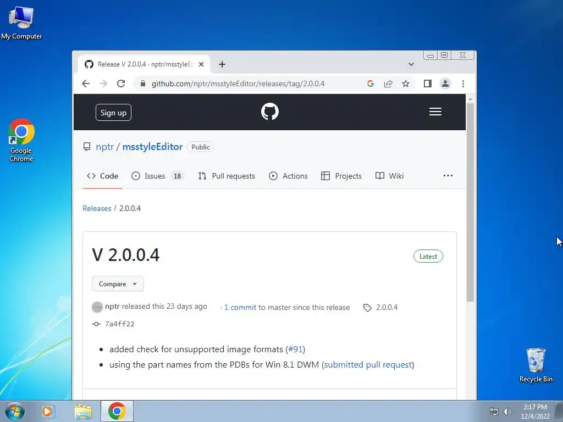Viewport: 563px width, 422px height.
Task: Click the Releases breadcrumb link
Action: point(97,208)
